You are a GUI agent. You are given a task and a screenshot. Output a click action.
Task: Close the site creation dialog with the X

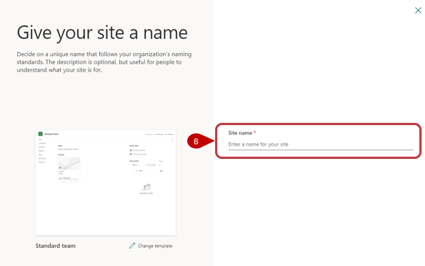pos(418,10)
